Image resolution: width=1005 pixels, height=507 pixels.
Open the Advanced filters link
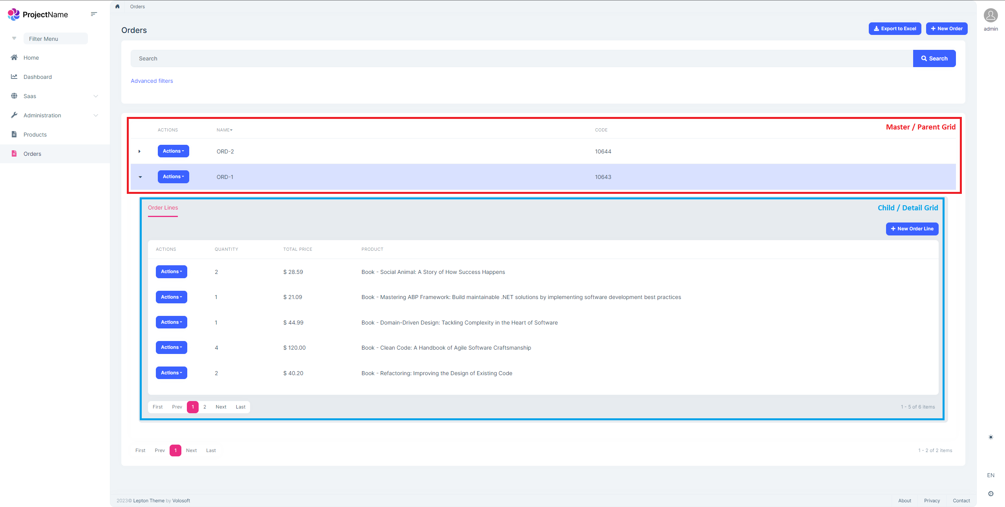pyautogui.click(x=152, y=81)
